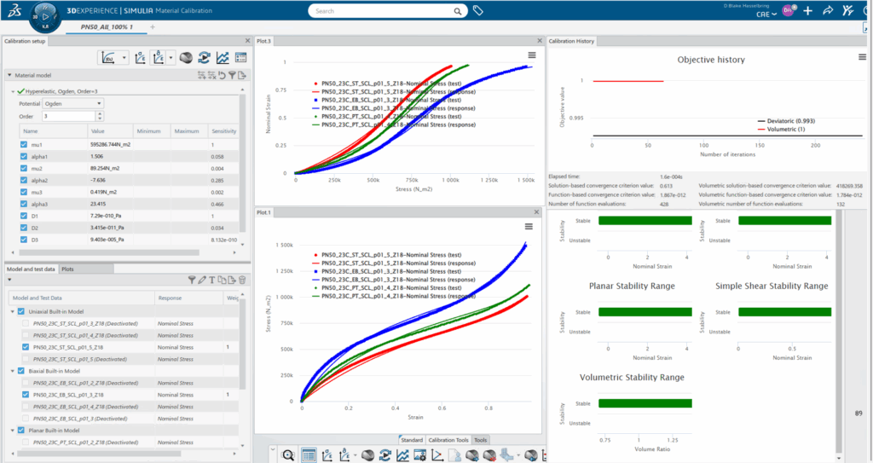Switch to the Plots tab

(67, 269)
